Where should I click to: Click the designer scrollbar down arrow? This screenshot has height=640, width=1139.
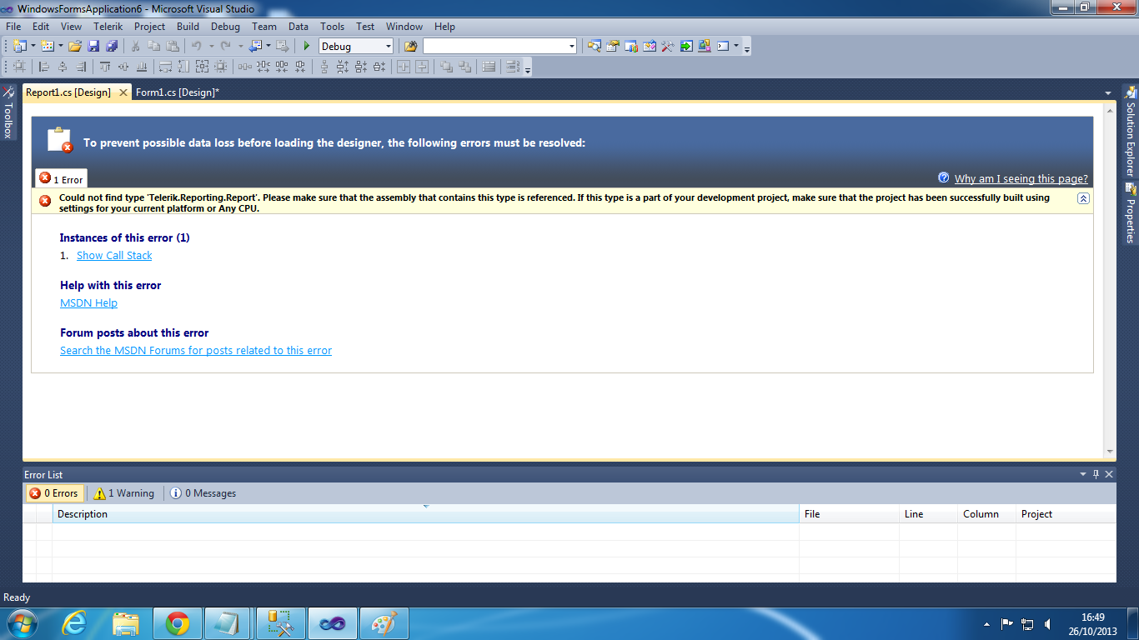point(1110,452)
